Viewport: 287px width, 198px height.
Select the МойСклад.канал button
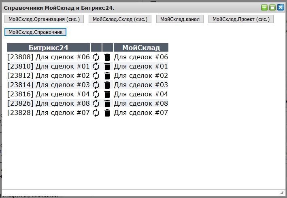click(180, 19)
